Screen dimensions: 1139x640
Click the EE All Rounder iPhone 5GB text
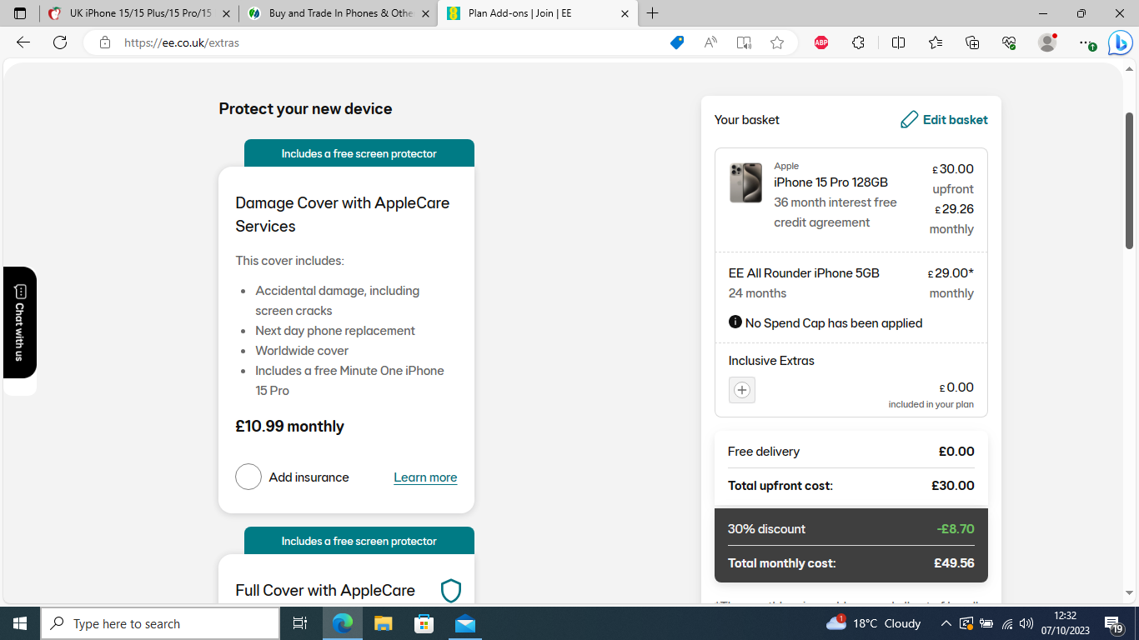[804, 273]
